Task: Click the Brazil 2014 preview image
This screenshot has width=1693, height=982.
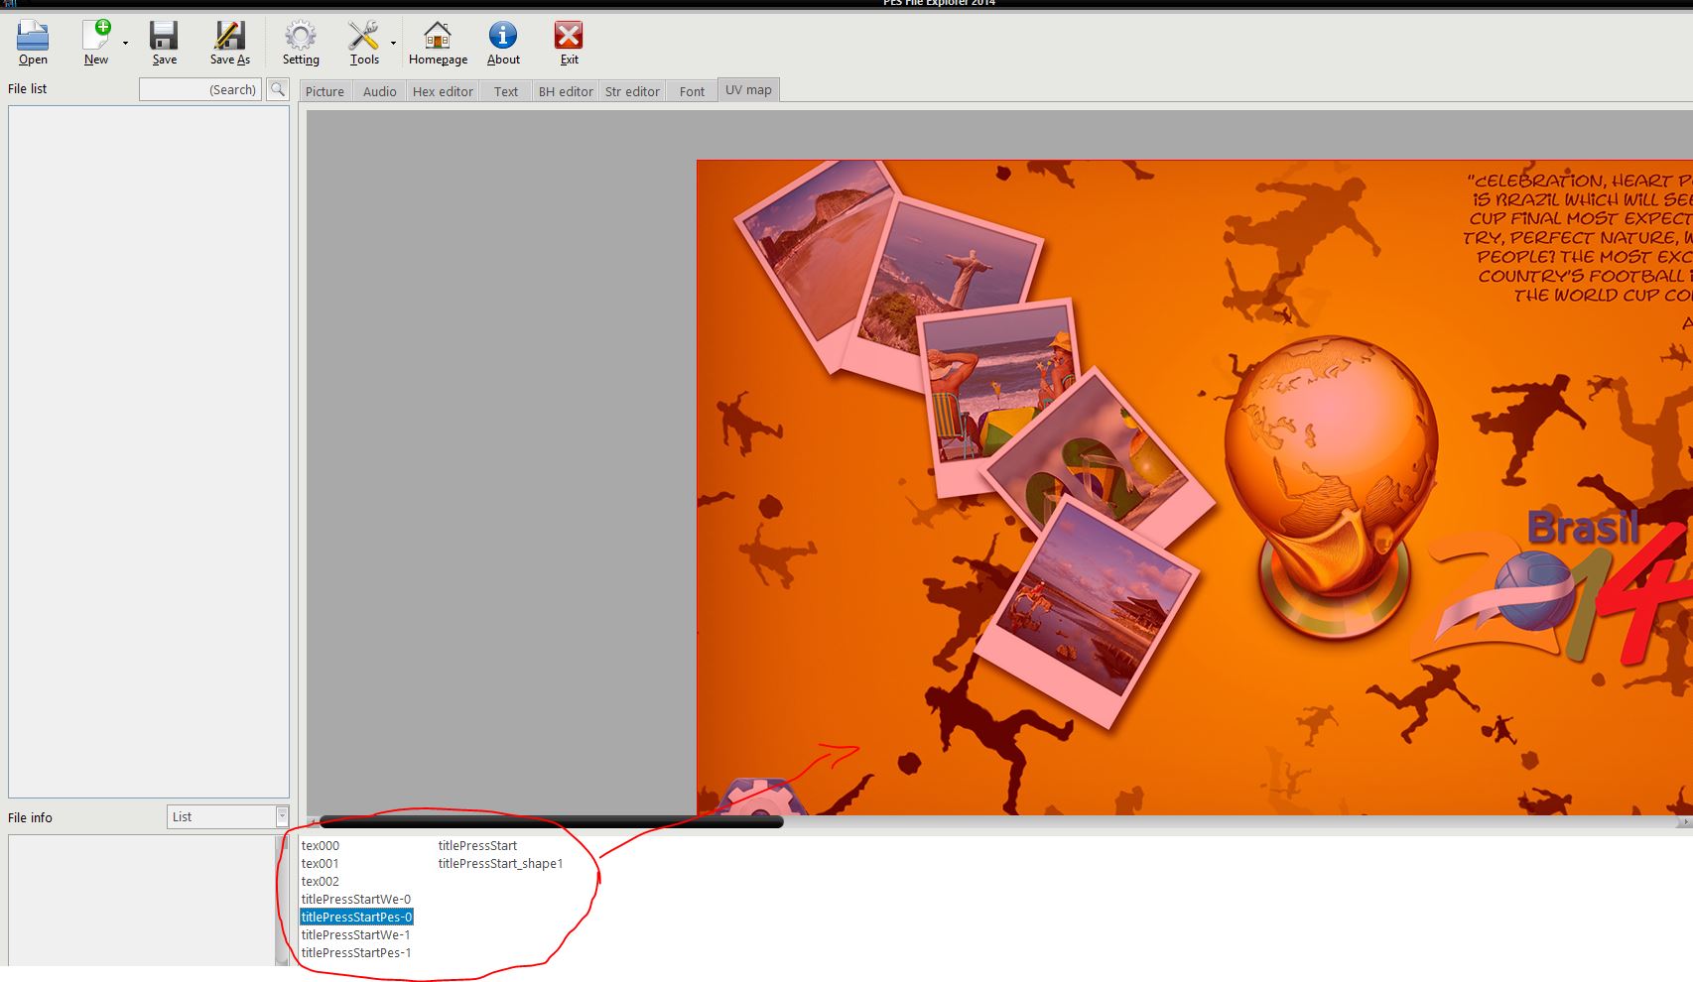Action: 1195,487
